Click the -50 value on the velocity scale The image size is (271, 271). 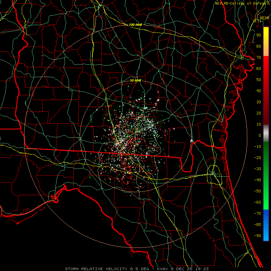[257, 191]
